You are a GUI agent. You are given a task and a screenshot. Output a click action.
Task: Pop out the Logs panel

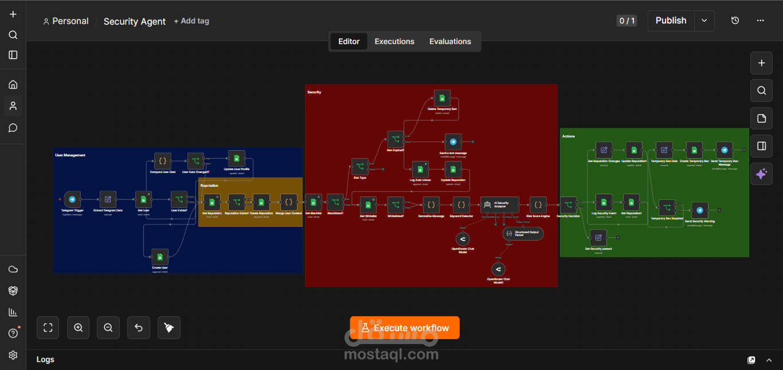pos(751,360)
